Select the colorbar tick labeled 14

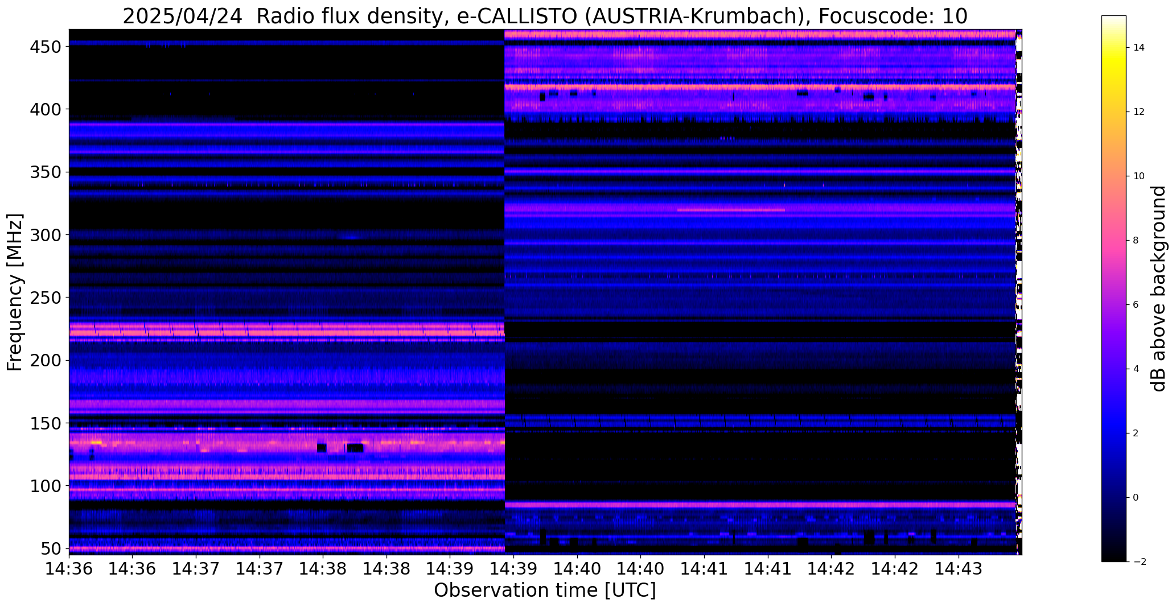tap(1139, 48)
